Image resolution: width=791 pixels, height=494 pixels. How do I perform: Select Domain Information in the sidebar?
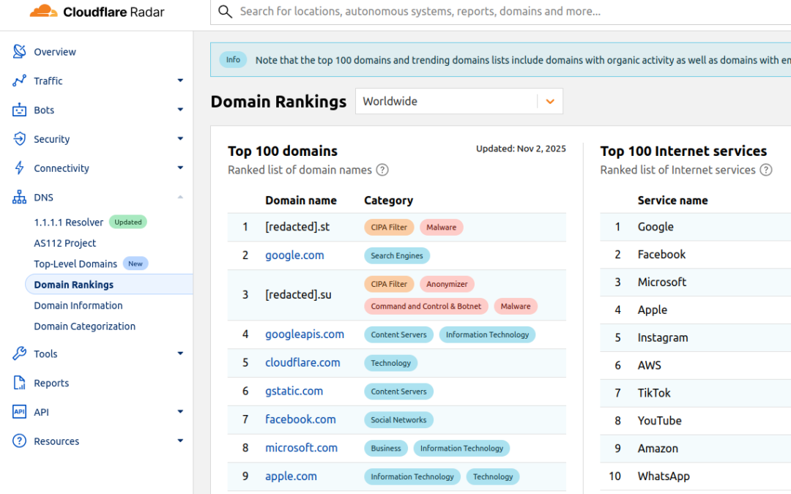point(78,305)
